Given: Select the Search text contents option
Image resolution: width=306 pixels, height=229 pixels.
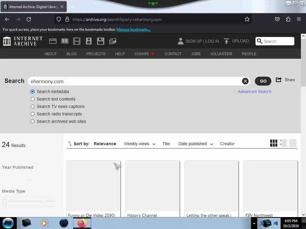Looking at the screenshot, I should coord(33,99).
